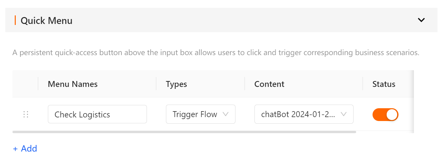Click the plus sign beside Add
Viewport: 447px width, 163px height.
pos(15,149)
